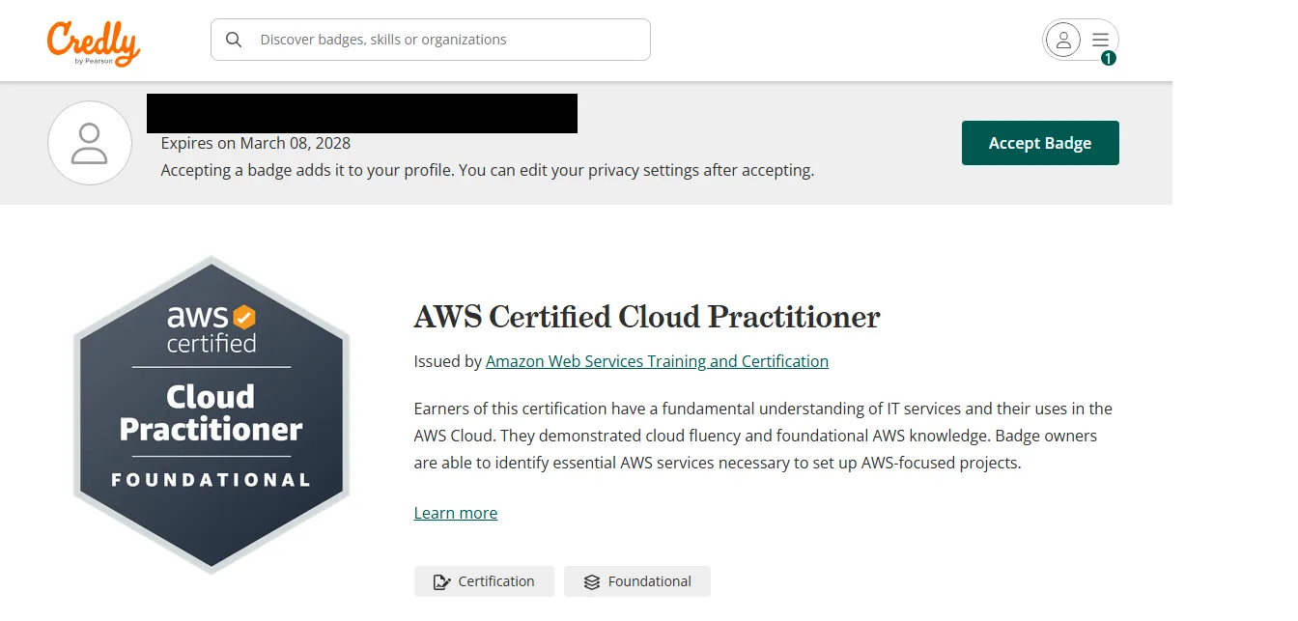Click the profile avatar placeholder in the banner
This screenshot has height=621, width=1298.
point(90,143)
